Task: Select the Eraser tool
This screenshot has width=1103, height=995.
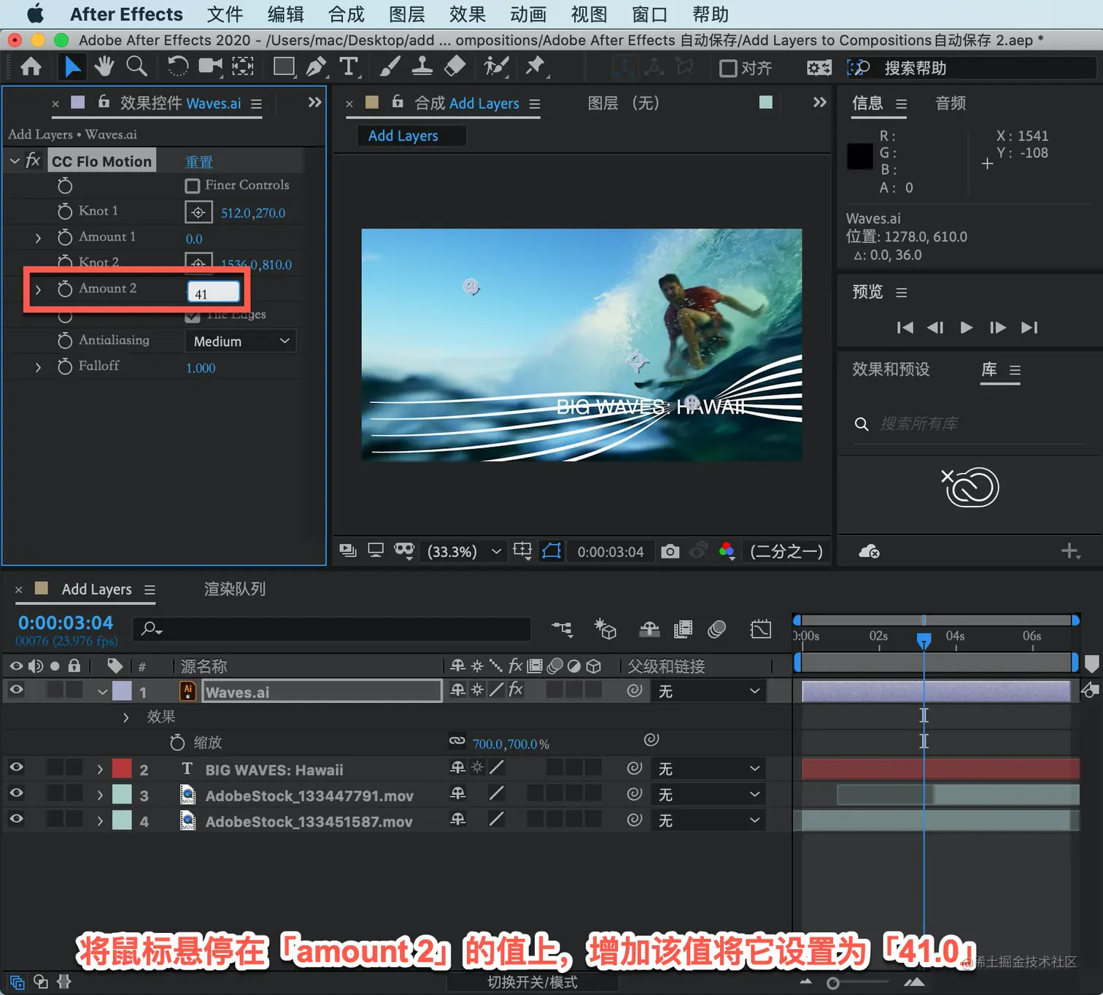Action: pos(454,67)
